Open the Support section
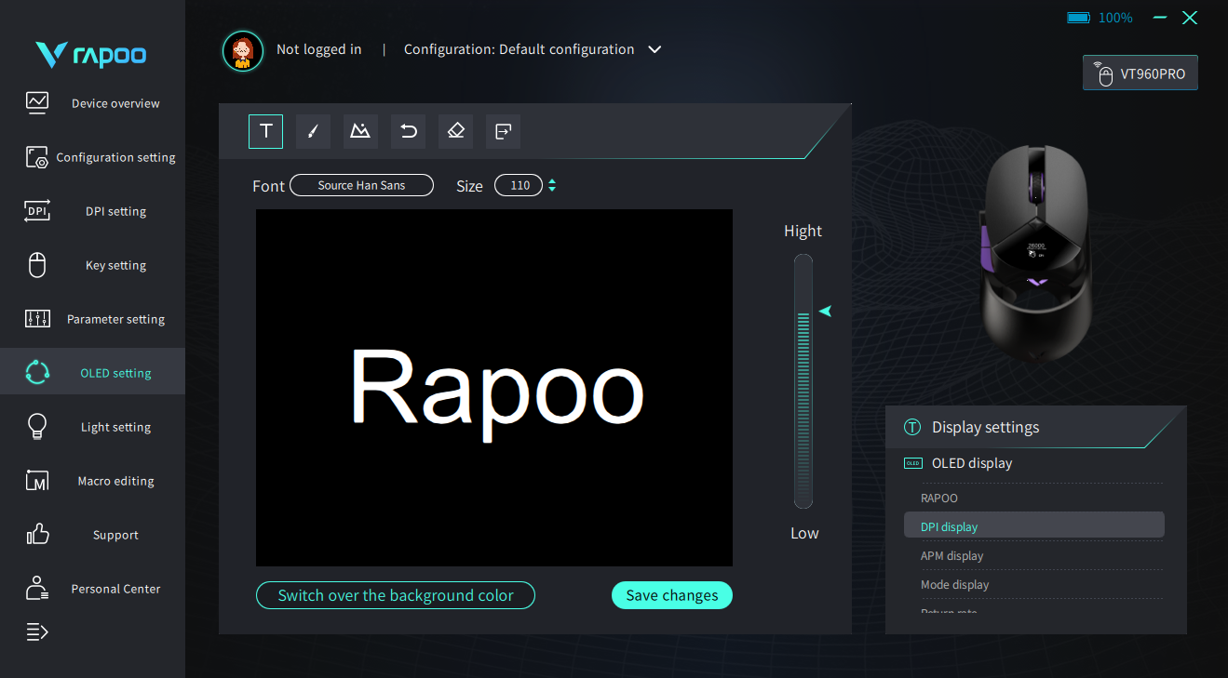The width and height of the screenshot is (1228, 678). [92, 535]
